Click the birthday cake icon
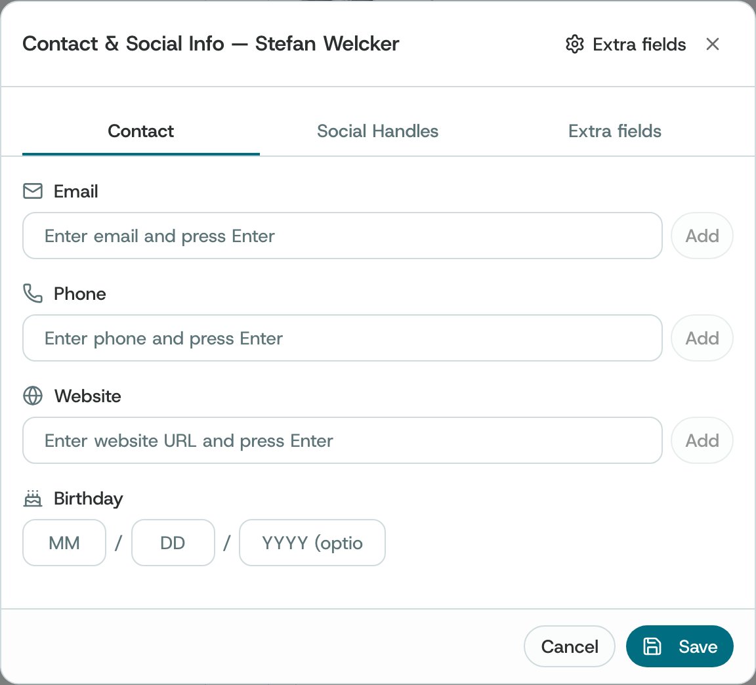This screenshot has width=756, height=685. click(x=33, y=499)
